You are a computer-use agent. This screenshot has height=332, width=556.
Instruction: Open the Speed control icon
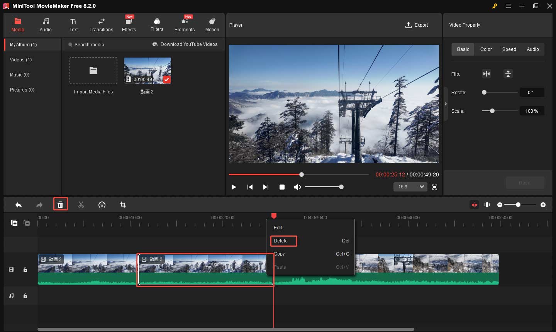coord(102,205)
